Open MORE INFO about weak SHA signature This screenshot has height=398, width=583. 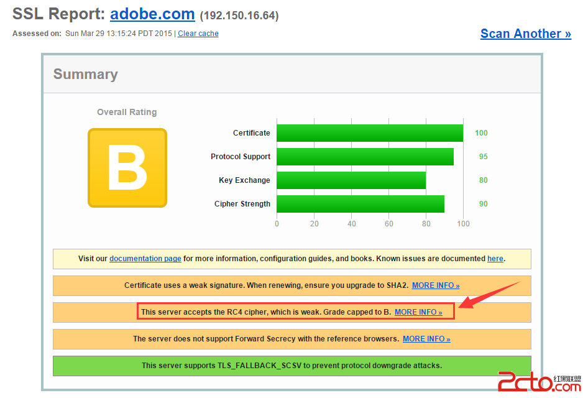point(435,285)
